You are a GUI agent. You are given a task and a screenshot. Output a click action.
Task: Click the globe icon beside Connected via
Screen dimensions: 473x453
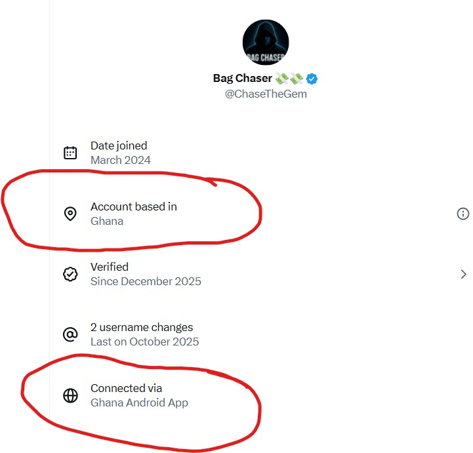click(x=70, y=395)
